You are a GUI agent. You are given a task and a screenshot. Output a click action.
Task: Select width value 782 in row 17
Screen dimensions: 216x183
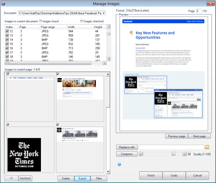71,52
